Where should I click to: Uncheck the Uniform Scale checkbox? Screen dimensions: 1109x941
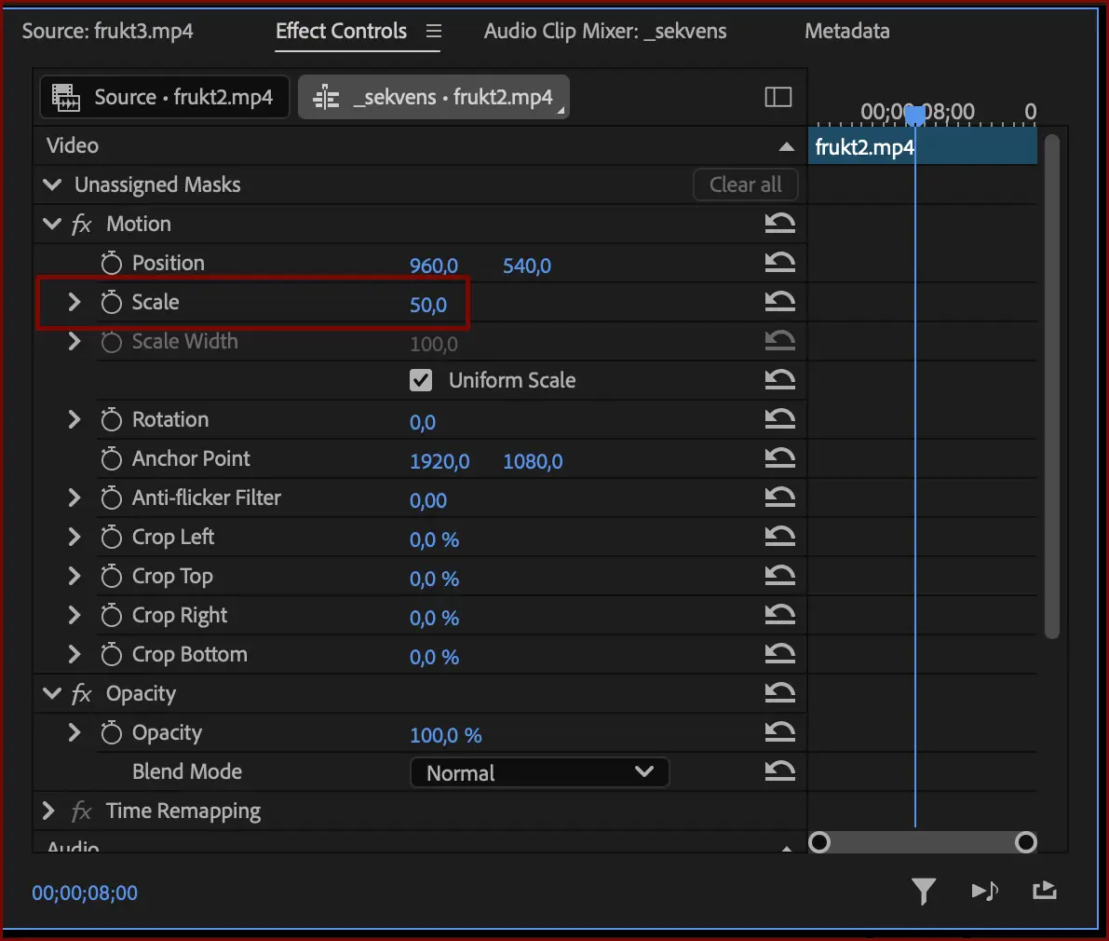tap(421, 380)
